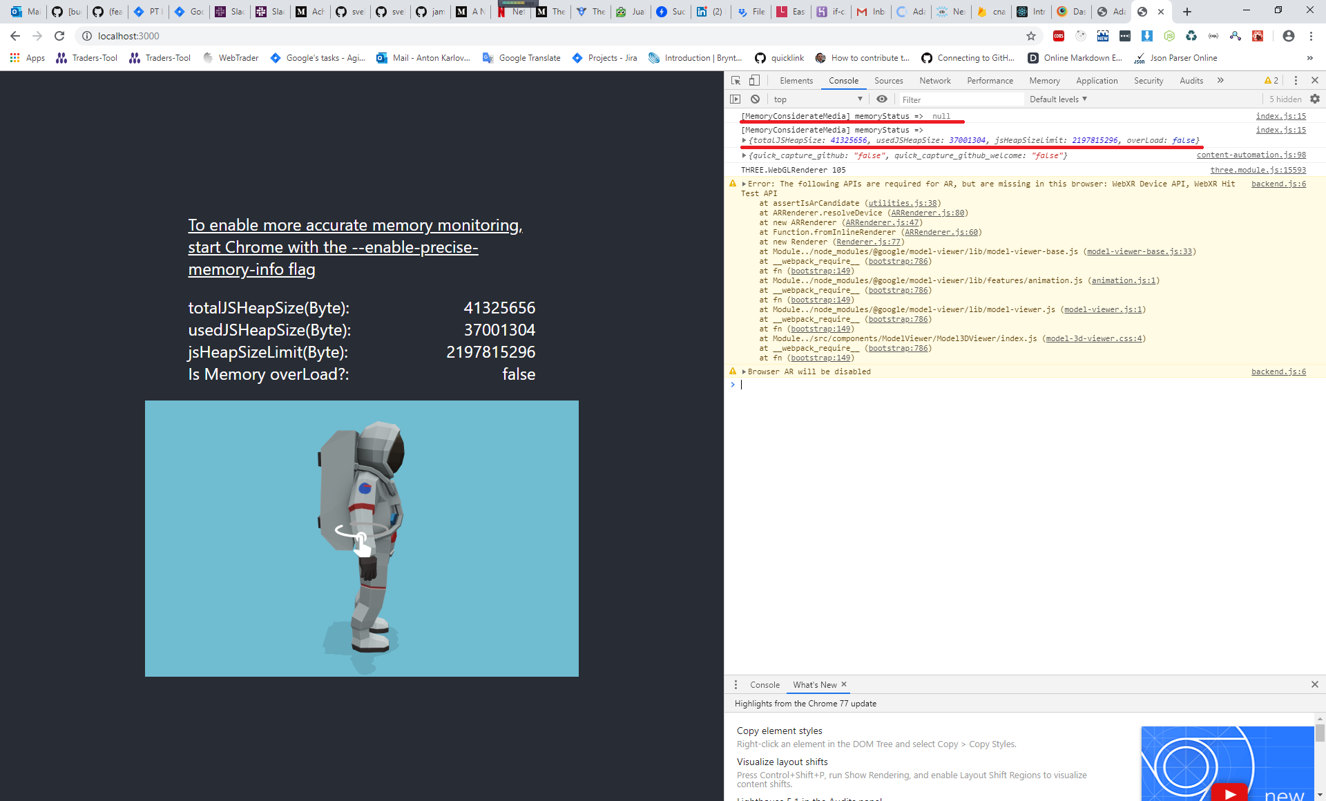Open the backend.js:6 error source

[x=1278, y=184]
